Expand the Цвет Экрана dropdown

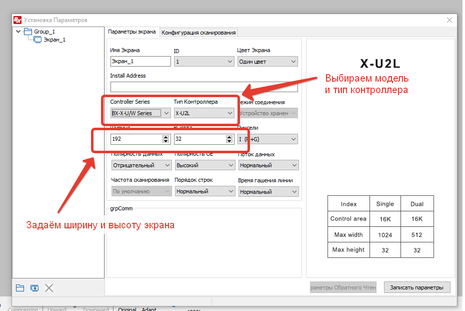click(x=267, y=62)
